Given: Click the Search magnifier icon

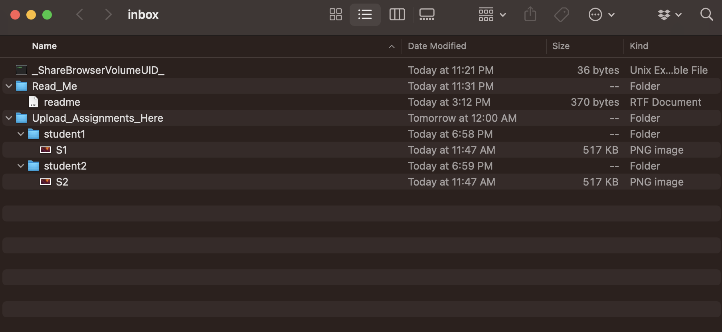Looking at the screenshot, I should pyautogui.click(x=706, y=15).
